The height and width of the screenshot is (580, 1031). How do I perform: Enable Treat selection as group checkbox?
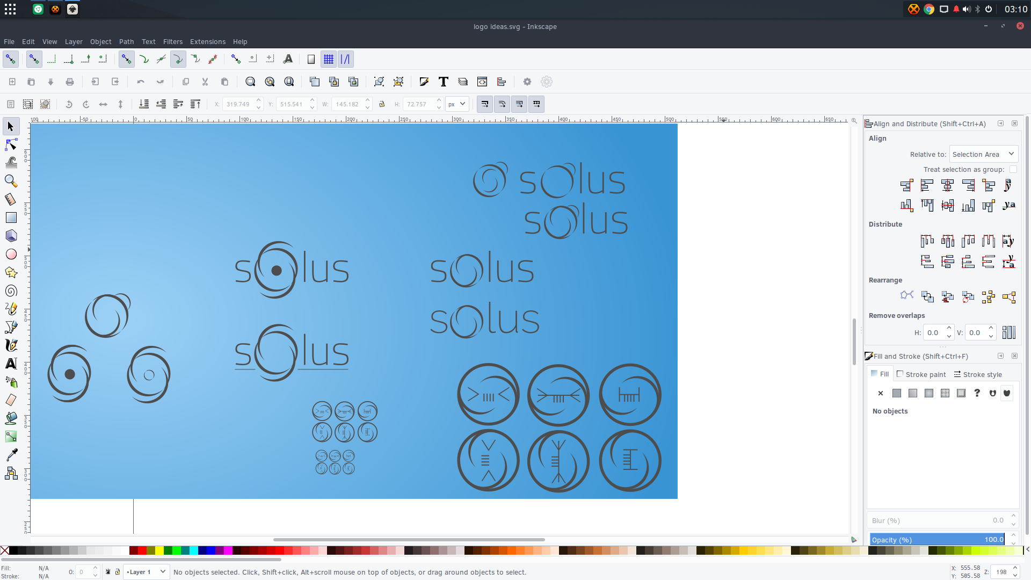(1013, 170)
